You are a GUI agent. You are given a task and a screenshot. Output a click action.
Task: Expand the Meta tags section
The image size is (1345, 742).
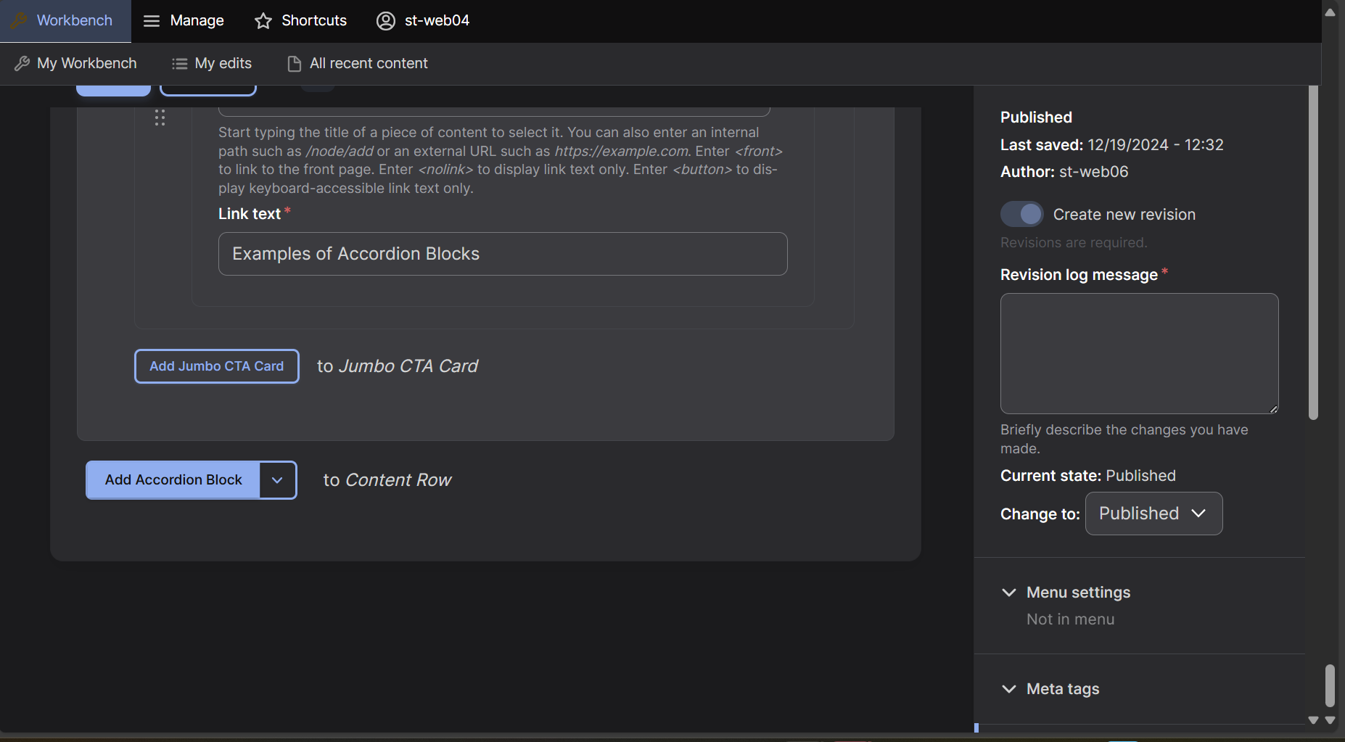[x=1050, y=689]
